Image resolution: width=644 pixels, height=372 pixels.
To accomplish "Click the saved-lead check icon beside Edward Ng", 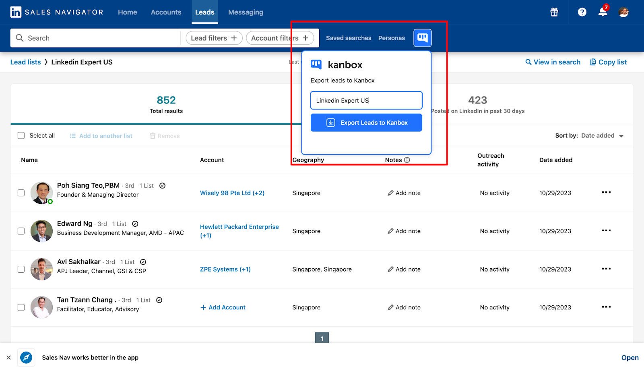I will 135,224.
